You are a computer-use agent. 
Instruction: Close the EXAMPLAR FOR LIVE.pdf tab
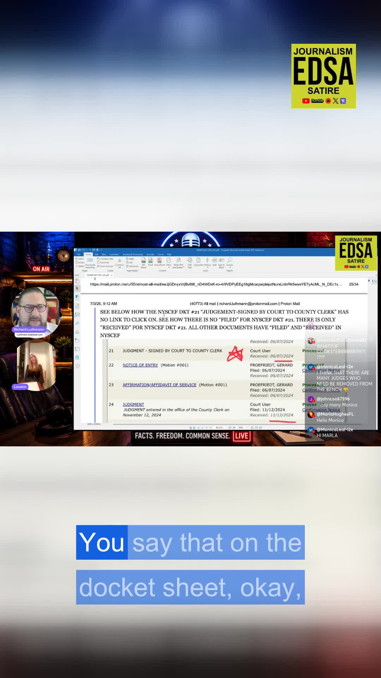click(112, 275)
